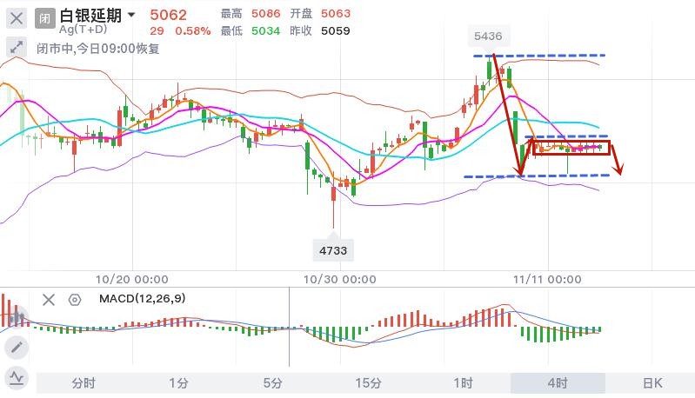Toggle fullscreen with the expand arrows icon
This screenshot has height=398, width=695.
(x=17, y=48)
